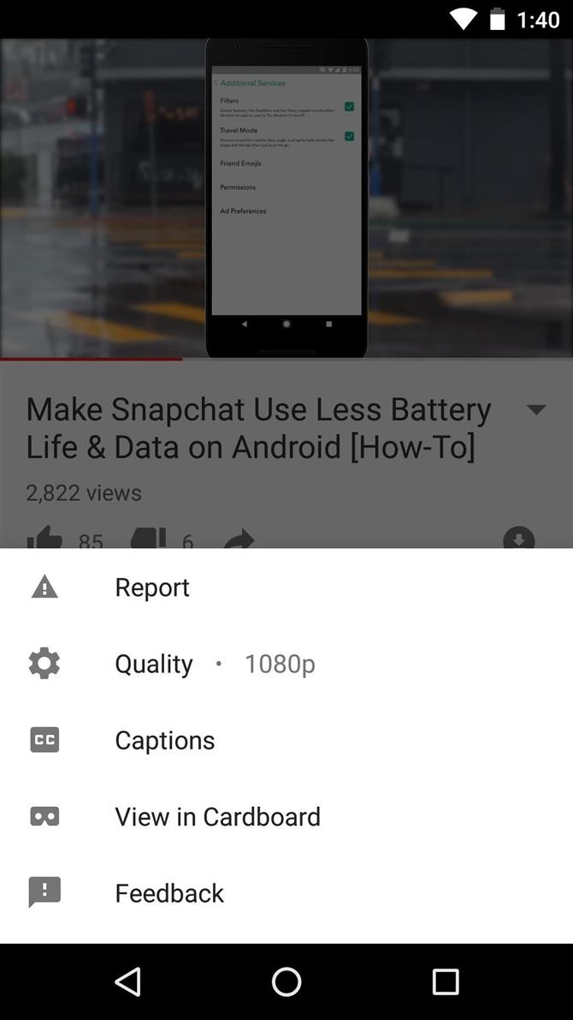The height and width of the screenshot is (1020, 573).
Task: Expand video description with the dropdown arrow
Action: pyautogui.click(x=536, y=410)
